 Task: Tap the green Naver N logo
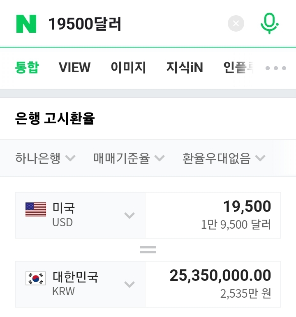26,24
